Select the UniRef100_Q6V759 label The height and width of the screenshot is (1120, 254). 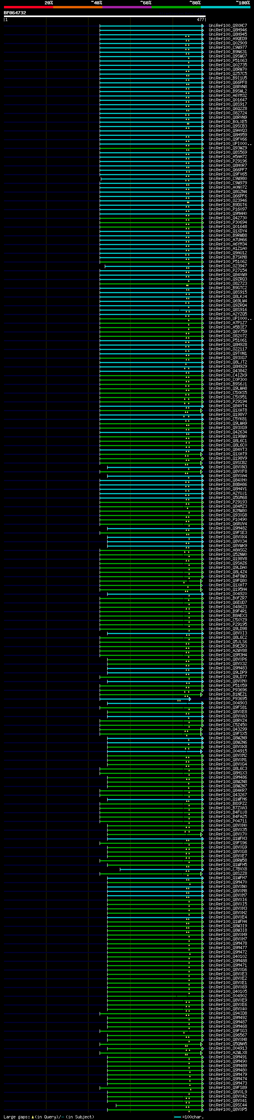(227, 332)
